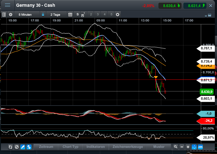Image resolution: width=217 pixels, height=154 pixels.
Task: Click the orange moving average label 8.724,2
Action: point(206,66)
